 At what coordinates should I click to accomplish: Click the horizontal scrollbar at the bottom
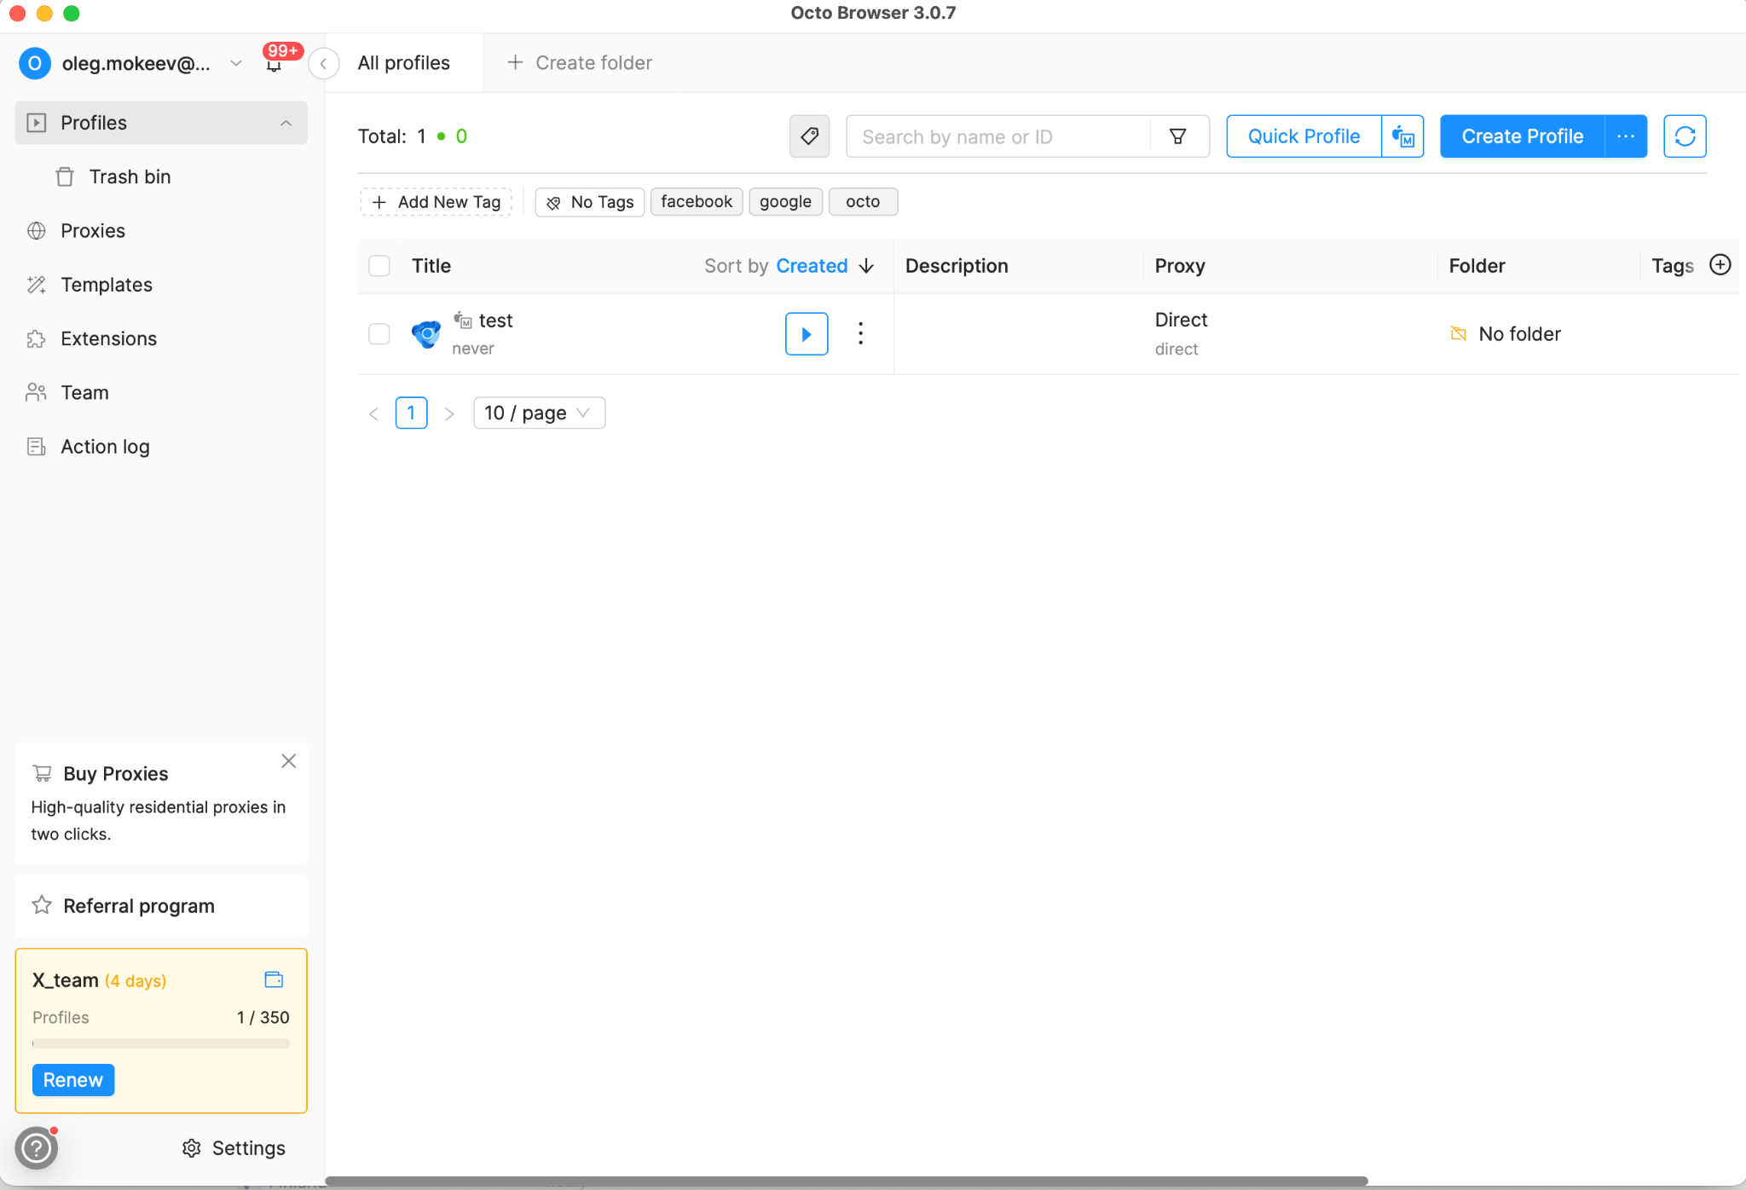click(847, 1181)
